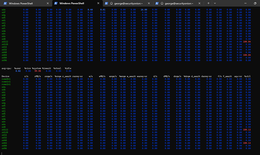Viewport: 260px width, 155px height.
Task: Close the inactive Windows PowerShell tab
Action: pyautogui.click(x=48, y=3)
